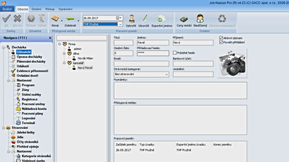This screenshot has width=289, height=162.
Task: Switch to Přístup tab
Action: [x=50, y=9]
